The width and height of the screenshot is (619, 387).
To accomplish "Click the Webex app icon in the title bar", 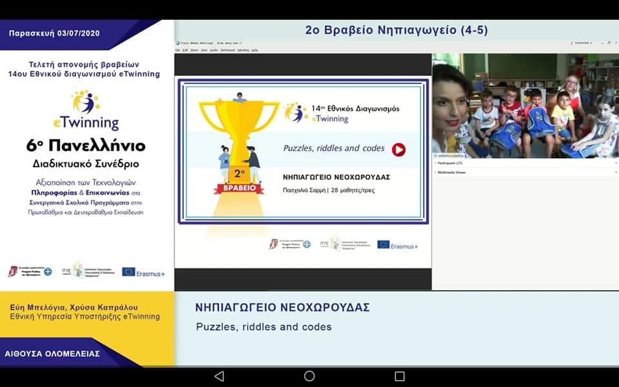I will (177, 43).
